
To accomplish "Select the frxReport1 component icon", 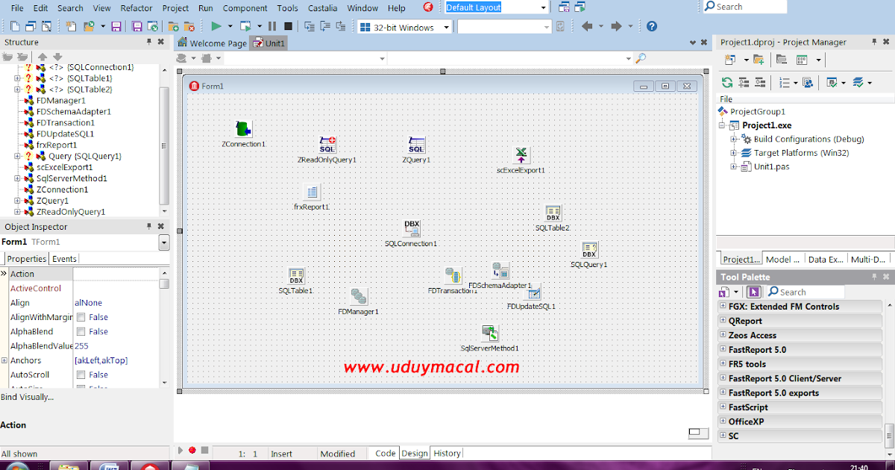I will click(x=311, y=192).
